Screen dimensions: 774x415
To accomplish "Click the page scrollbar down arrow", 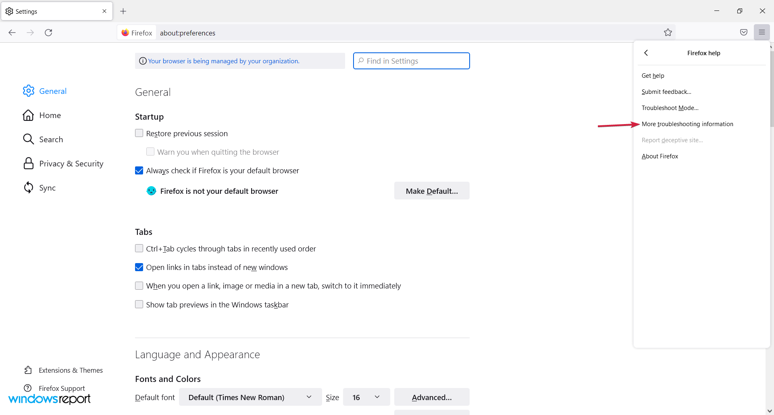I will (x=770, y=411).
